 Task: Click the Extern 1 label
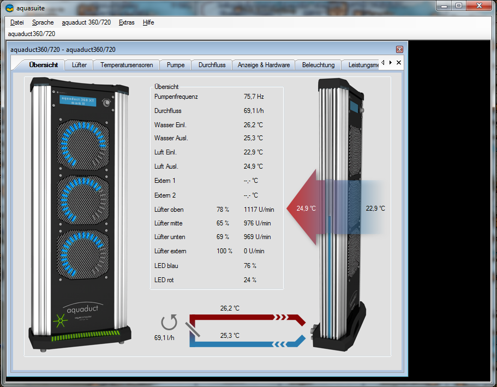(x=165, y=181)
